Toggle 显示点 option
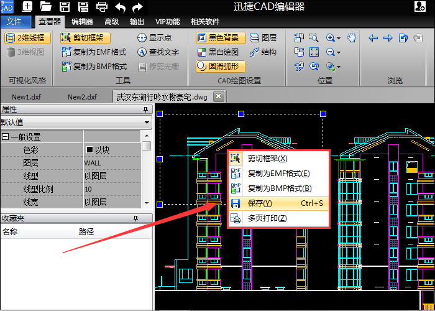 tap(155, 38)
